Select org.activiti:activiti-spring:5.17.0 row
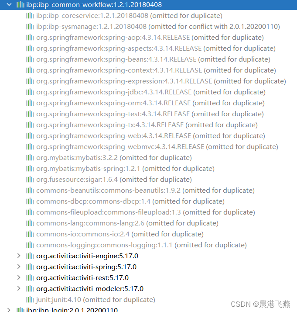The image size is (297, 312). [86, 267]
